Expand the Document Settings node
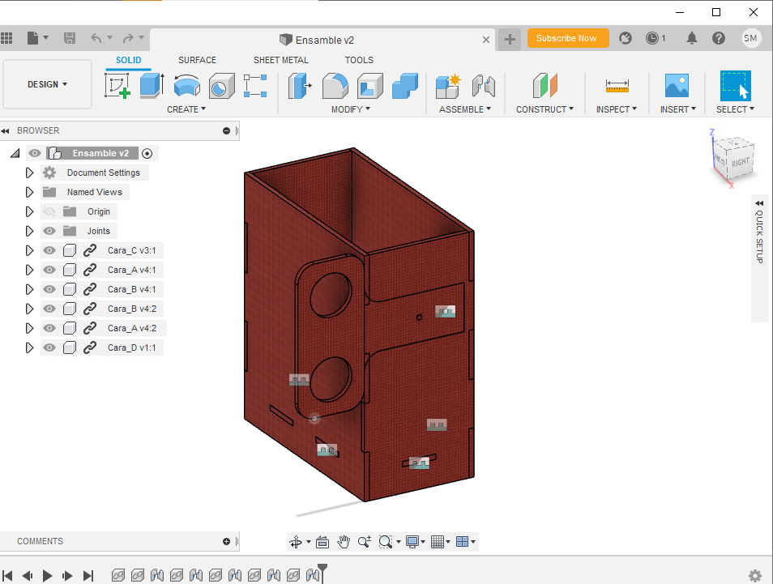This screenshot has width=773, height=584. pos(30,173)
